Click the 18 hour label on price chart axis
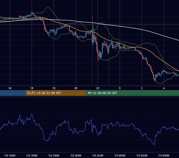The image size is (179, 158). click(54, 88)
